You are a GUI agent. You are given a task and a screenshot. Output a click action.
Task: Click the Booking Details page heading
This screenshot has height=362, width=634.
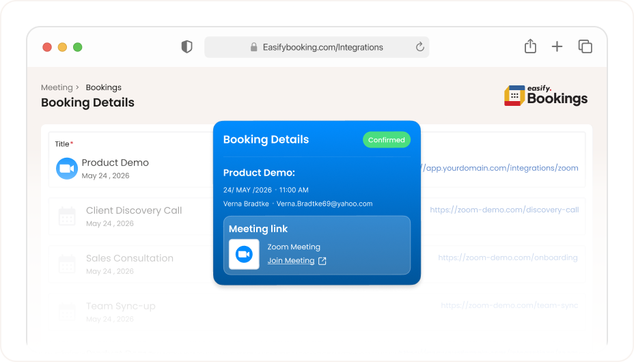pyautogui.click(x=87, y=102)
